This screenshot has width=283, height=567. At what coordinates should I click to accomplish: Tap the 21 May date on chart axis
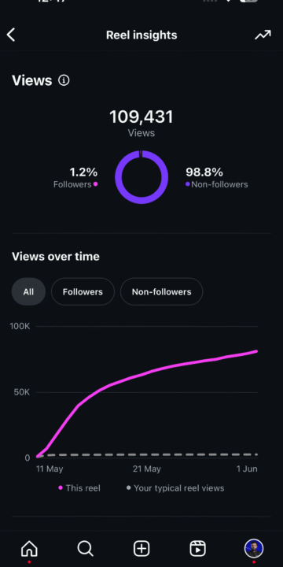[x=147, y=469]
